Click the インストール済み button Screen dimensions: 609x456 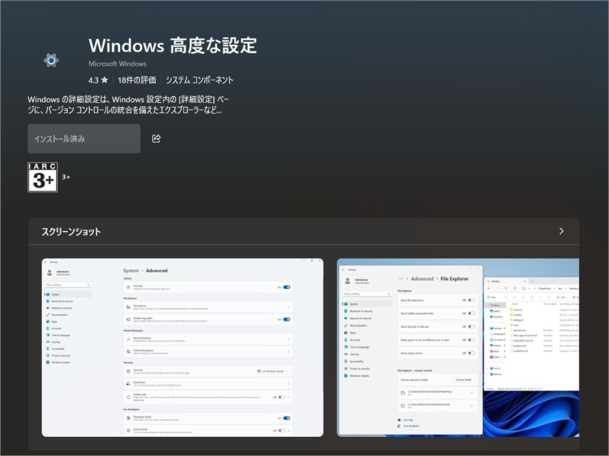[84, 138]
